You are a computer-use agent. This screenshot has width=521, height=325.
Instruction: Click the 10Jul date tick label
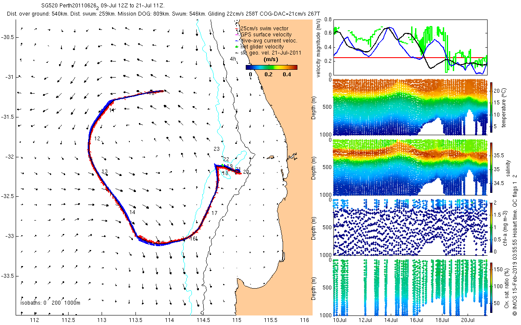[x=340, y=320]
